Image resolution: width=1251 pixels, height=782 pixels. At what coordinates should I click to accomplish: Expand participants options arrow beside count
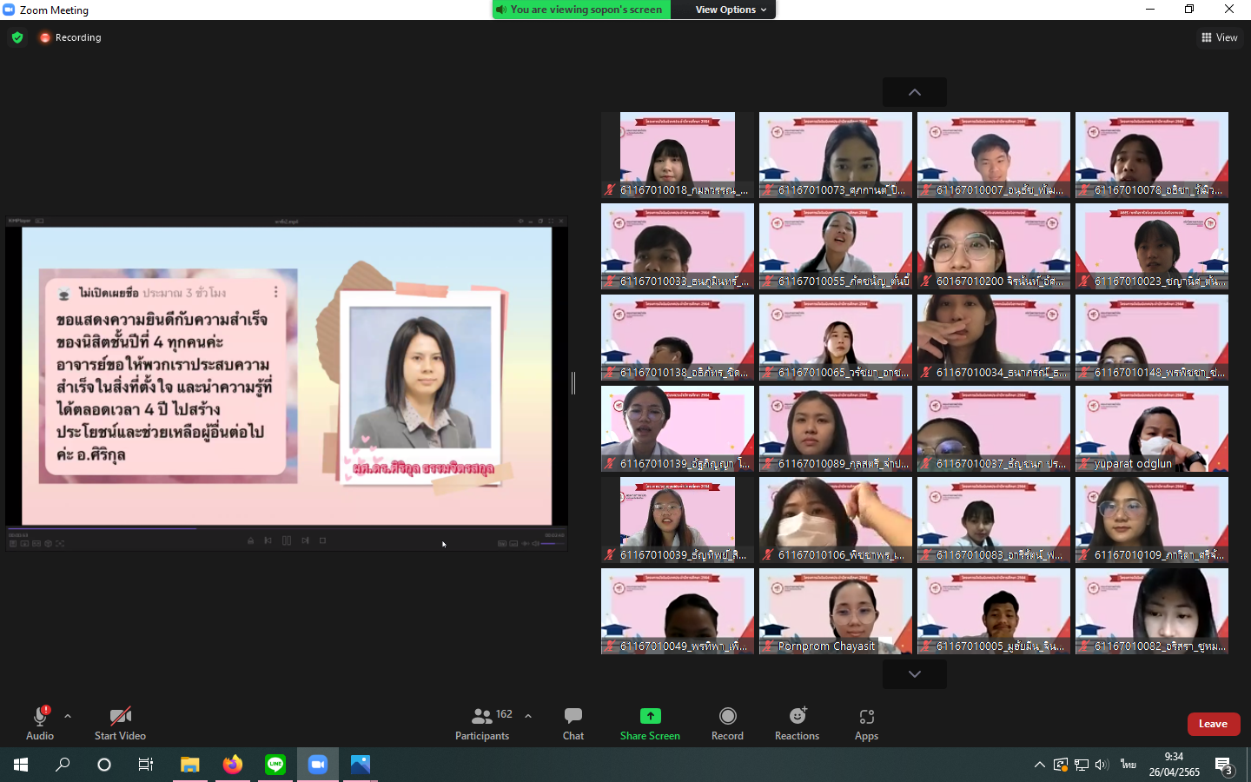pos(528,716)
